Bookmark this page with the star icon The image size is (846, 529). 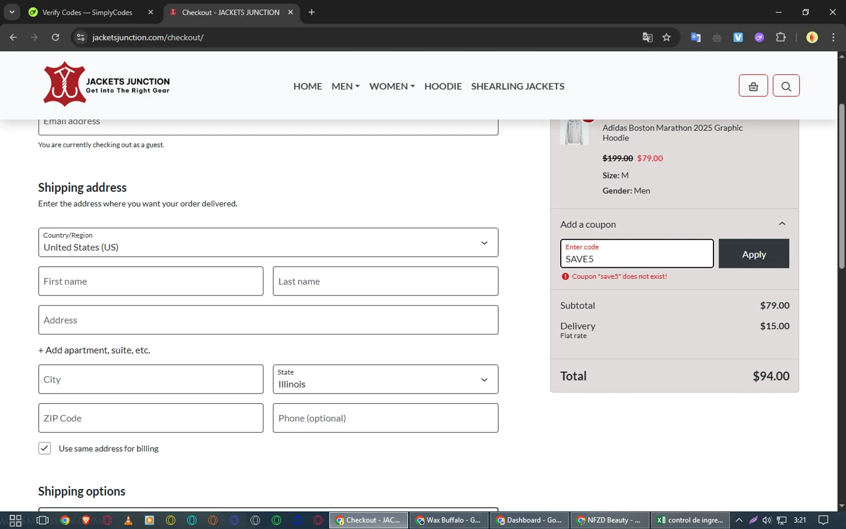click(667, 37)
